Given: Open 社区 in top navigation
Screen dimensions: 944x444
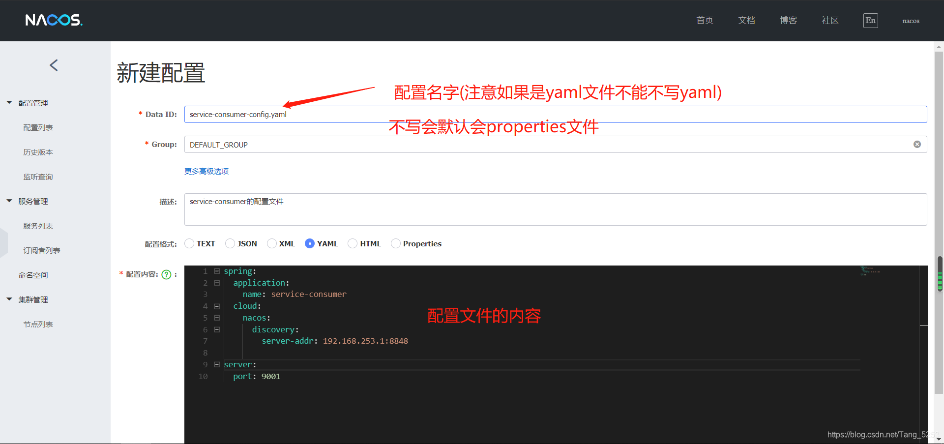Looking at the screenshot, I should [x=830, y=20].
